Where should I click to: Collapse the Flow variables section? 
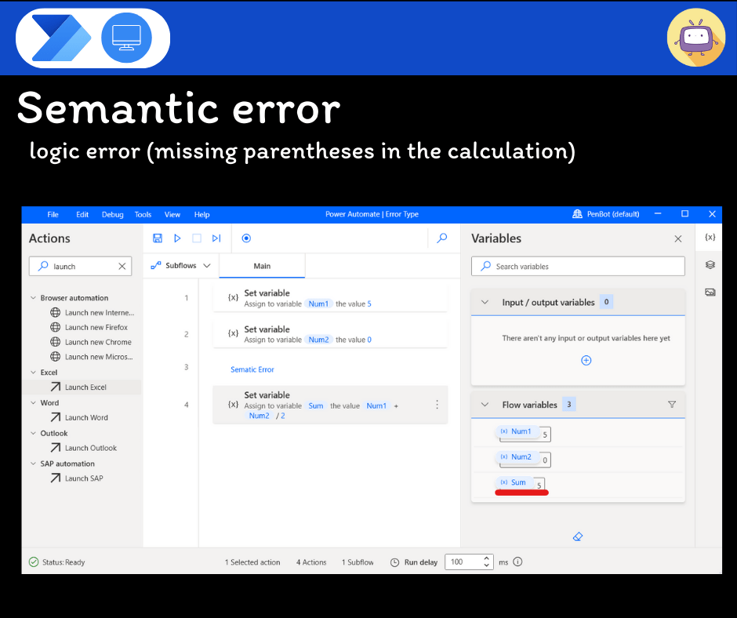pos(485,405)
